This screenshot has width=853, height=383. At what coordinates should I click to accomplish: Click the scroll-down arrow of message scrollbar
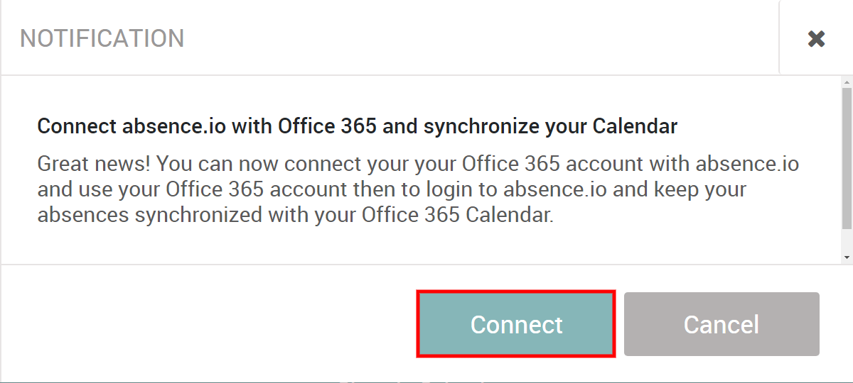pyautogui.click(x=846, y=257)
